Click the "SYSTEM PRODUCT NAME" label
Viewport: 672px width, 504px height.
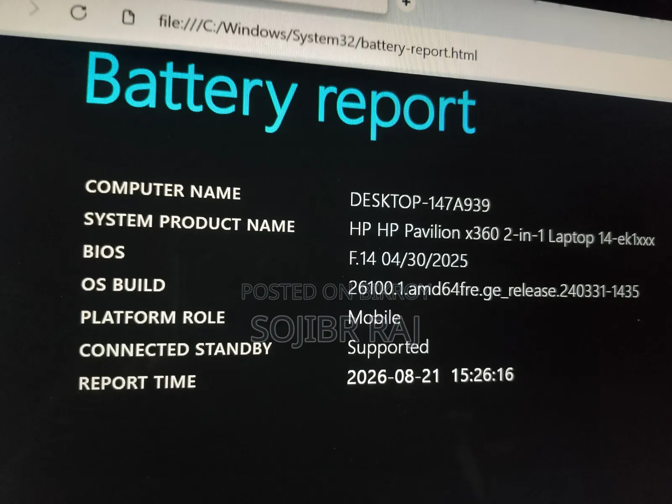tap(189, 222)
